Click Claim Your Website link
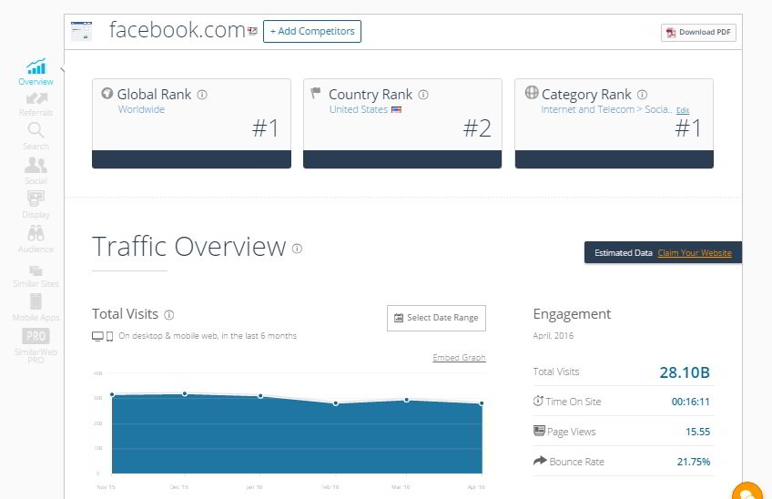The width and height of the screenshot is (772, 499). (x=695, y=253)
